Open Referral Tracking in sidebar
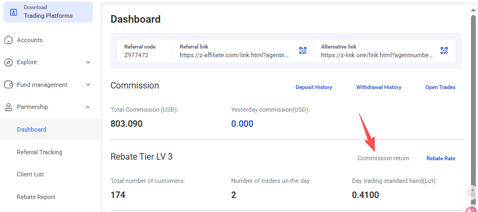 pos(39,152)
